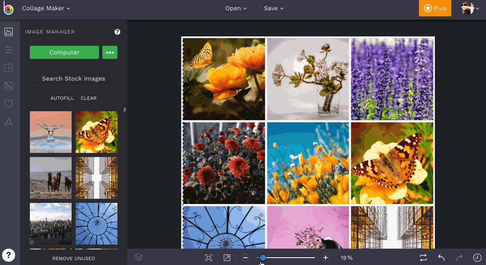The image size is (486, 265).
Task: Select the succulent in glass collage cell
Action: [308, 79]
